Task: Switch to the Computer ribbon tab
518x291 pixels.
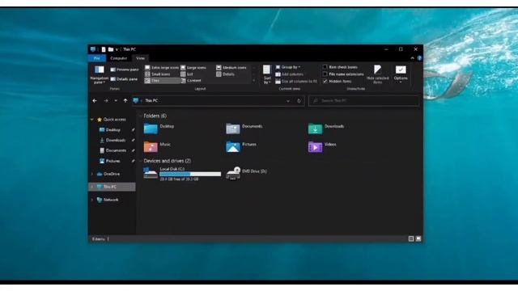Action: (119, 58)
